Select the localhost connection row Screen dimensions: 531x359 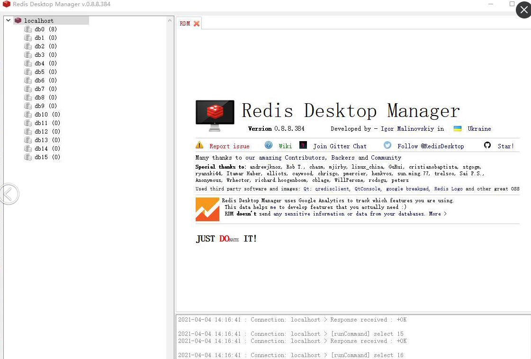pyautogui.click(x=51, y=21)
